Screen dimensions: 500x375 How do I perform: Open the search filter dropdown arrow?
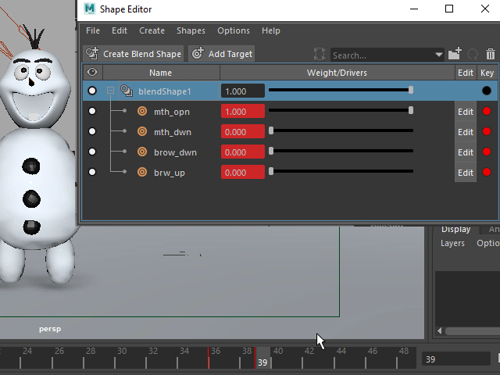point(439,55)
